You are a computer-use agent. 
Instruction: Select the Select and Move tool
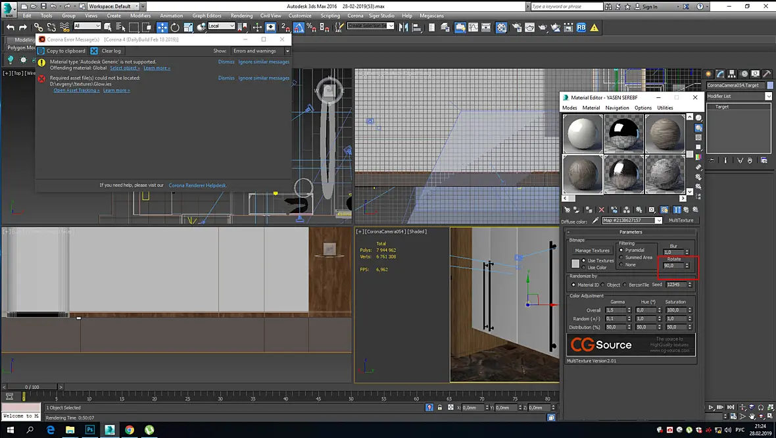(x=162, y=27)
